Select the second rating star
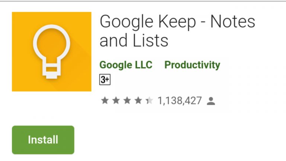 (116, 101)
